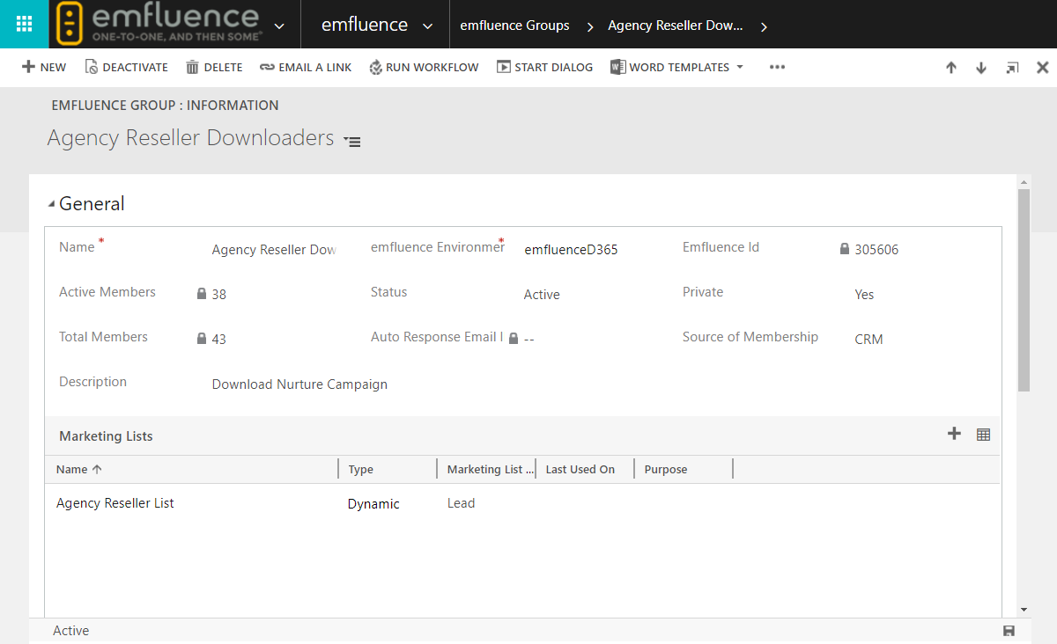The height and width of the screenshot is (644, 1057).
Task: Toggle the Private field Yes value
Action: click(x=864, y=295)
